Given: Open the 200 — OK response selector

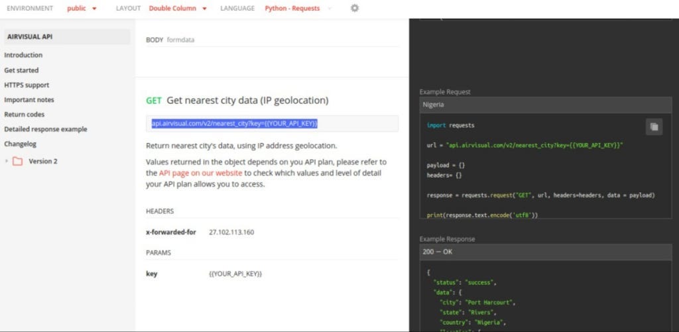Looking at the screenshot, I should [x=546, y=252].
